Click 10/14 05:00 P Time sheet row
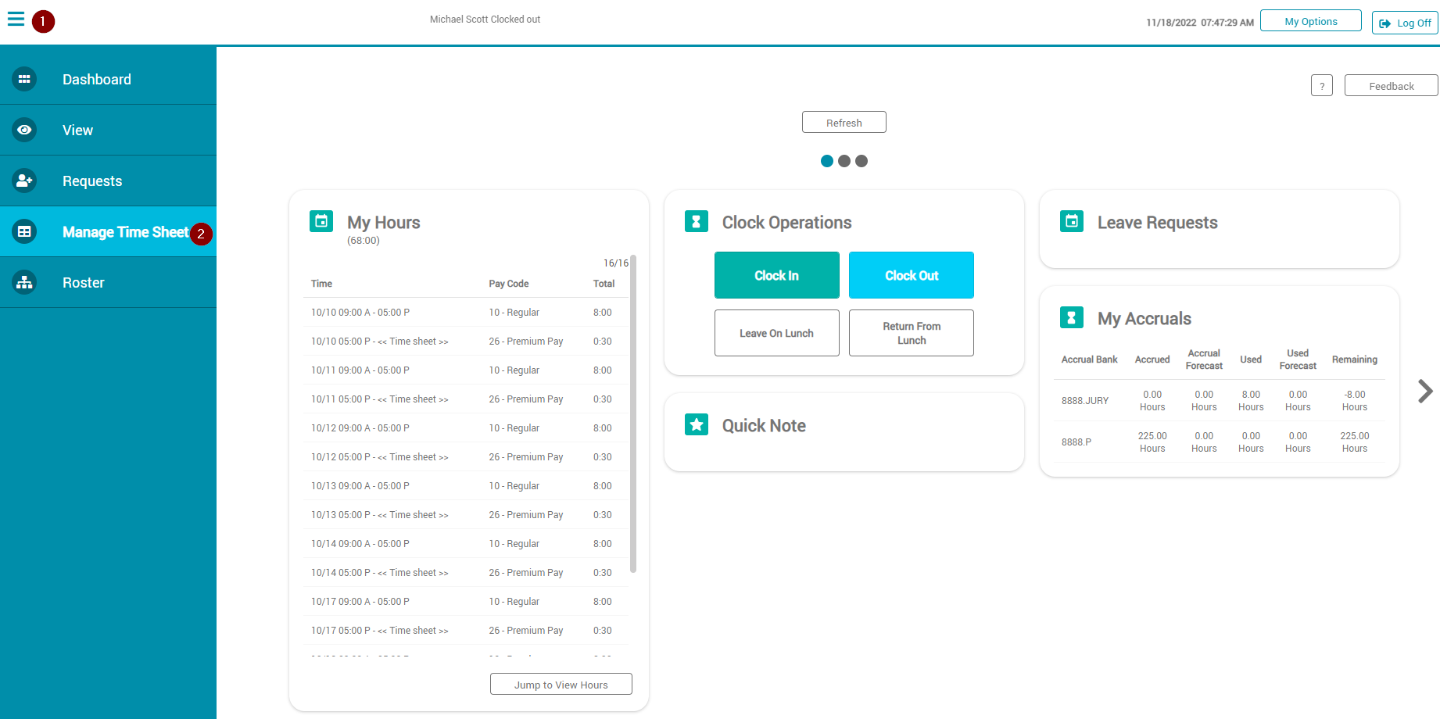Image resolution: width=1440 pixels, height=719 pixels. pyautogui.click(x=466, y=572)
